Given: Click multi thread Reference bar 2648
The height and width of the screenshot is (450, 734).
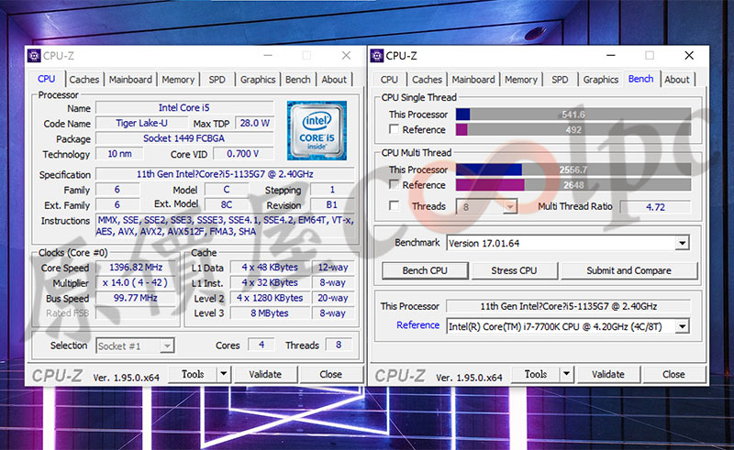Looking at the screenshot, I should click(573, 185).
